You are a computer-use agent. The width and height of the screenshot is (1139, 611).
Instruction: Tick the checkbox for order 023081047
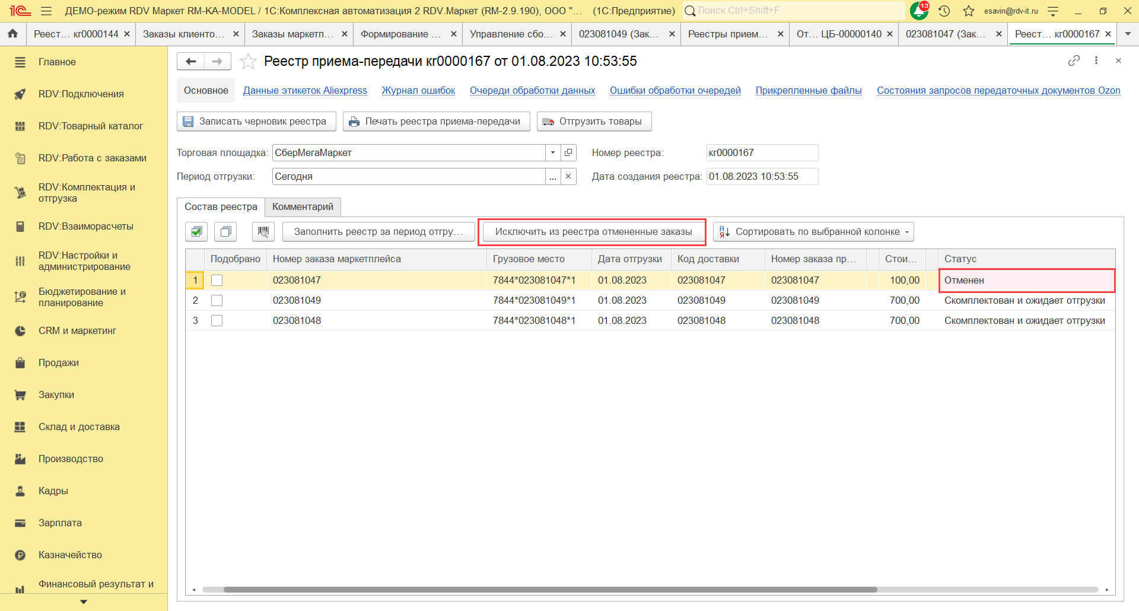217,281
